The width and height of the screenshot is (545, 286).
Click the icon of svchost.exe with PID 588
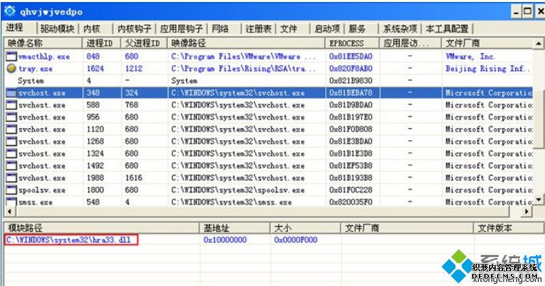(11, 105)
